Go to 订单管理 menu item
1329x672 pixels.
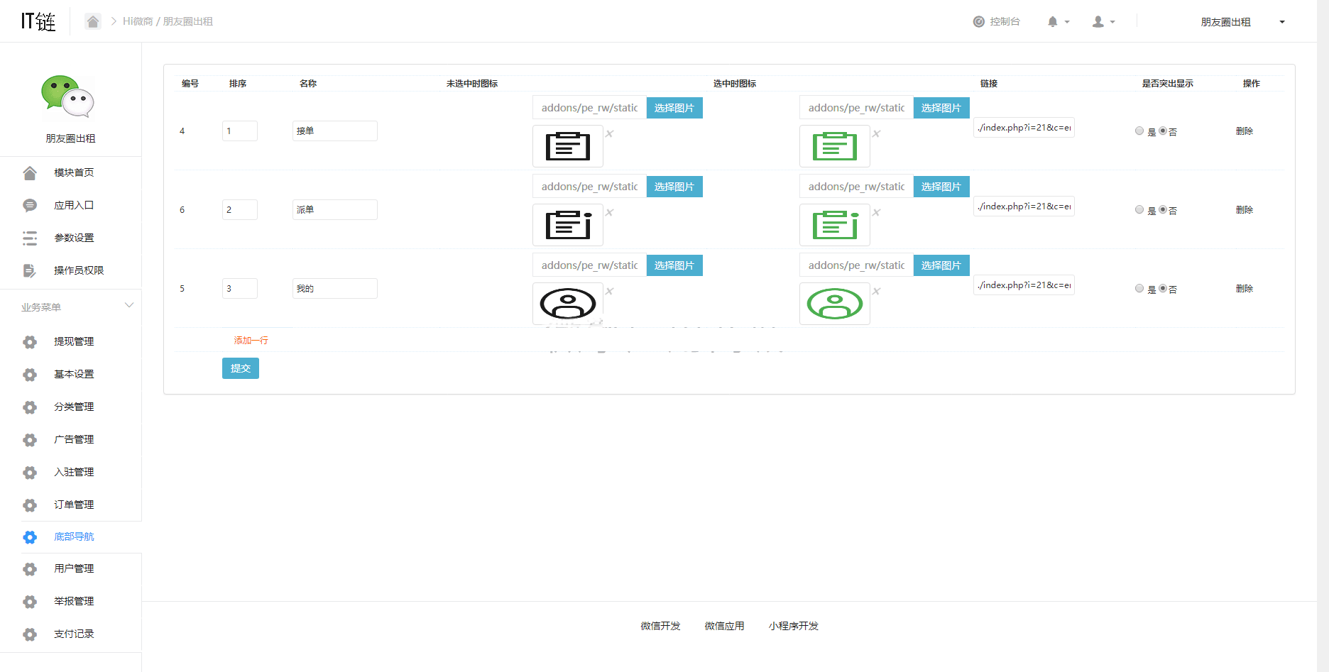[74, 505]
